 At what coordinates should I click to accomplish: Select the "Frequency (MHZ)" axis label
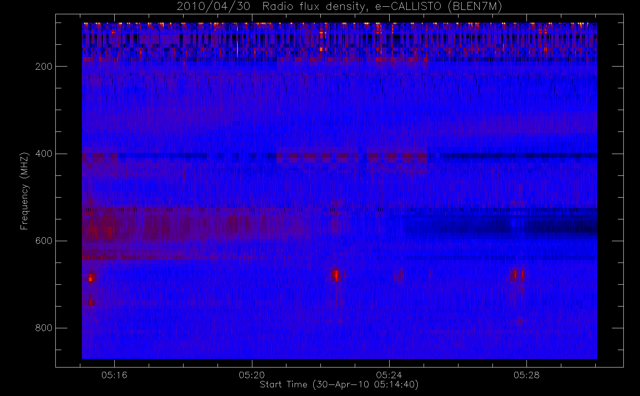tap(25, 191)
